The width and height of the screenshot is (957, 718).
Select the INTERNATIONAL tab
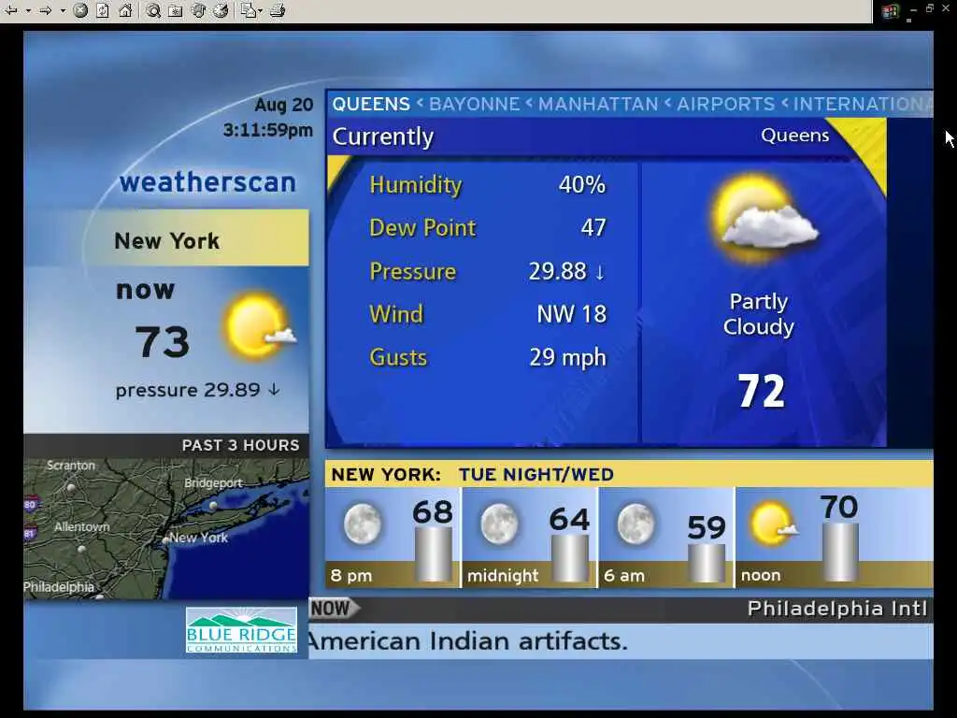coord(863,104)
